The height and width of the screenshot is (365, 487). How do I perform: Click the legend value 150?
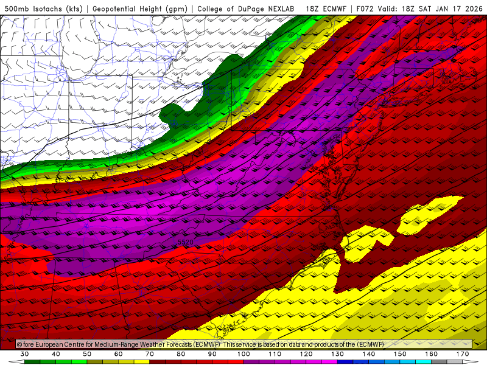coord(400,354)
